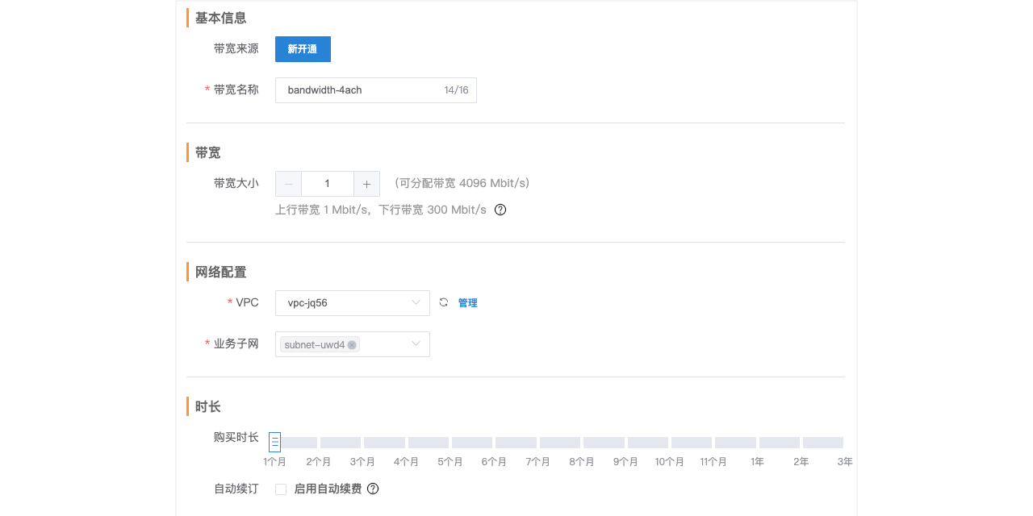The image size is (1033, 516).
Task: Click the question mark icon after 启用自动续费
Action: (x=372, y=489)
